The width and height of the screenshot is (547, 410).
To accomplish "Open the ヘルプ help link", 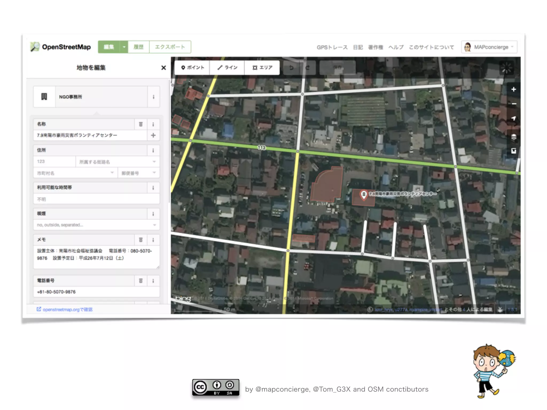I will click(396, 47).
